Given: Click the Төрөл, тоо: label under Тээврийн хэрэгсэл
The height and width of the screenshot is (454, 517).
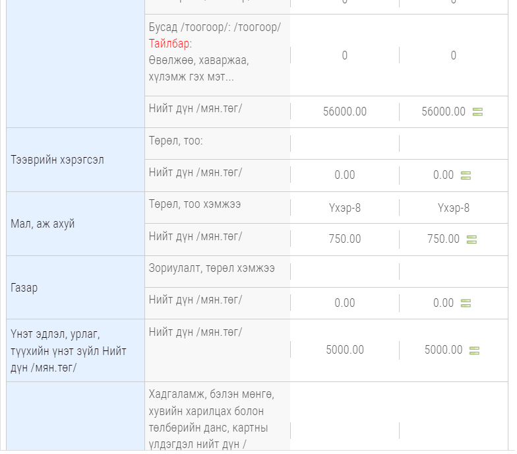Looking at the screenshot, I should click(x=176, y=141).
